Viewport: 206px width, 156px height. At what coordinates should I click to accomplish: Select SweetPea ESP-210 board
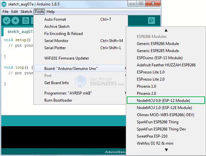166,136
